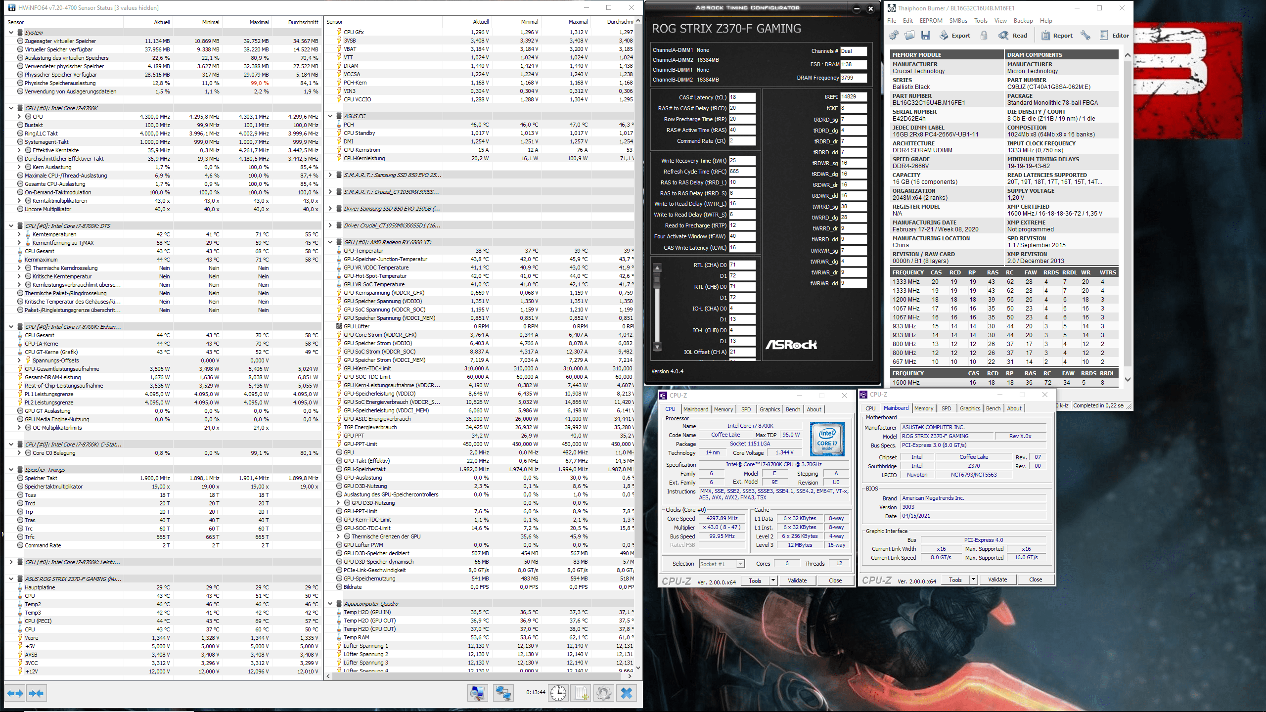The image size is (1266, 712).
Task: Open SMBus menu in Thaiphoon Burner
Action: (958, 21)
